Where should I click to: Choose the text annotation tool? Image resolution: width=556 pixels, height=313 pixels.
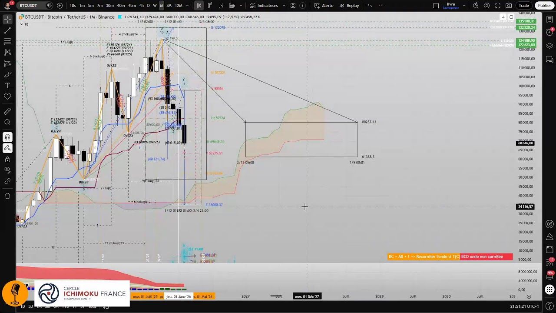(x=7, y=86)
